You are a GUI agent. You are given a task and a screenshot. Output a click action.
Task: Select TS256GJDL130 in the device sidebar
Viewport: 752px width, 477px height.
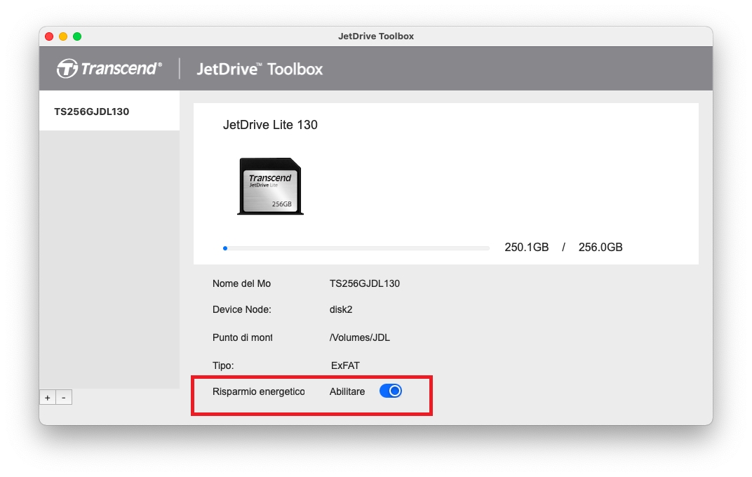[x=109, y=112]
